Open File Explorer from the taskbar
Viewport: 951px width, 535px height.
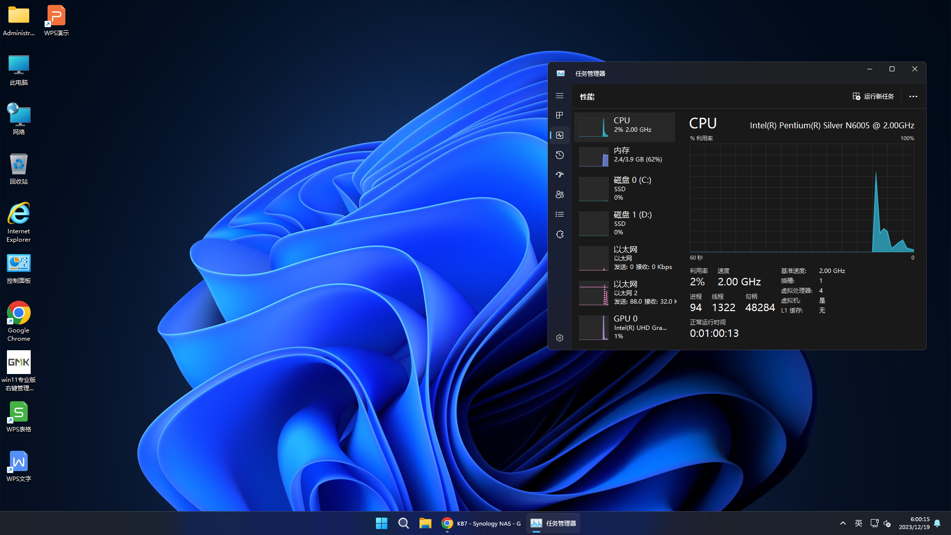pos(425,523)
